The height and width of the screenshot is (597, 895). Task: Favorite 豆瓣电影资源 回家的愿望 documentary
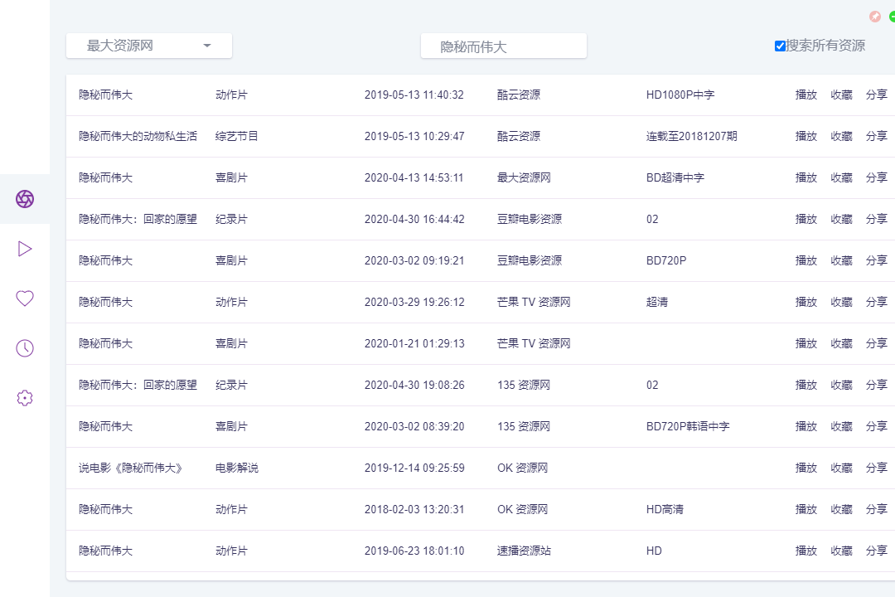[x=841, y=219]
